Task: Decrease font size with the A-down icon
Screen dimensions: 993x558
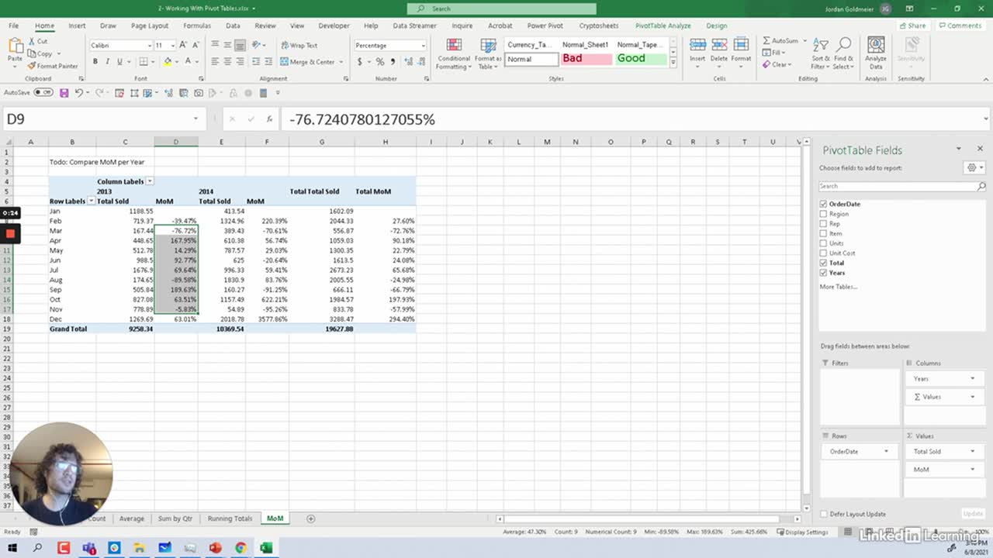Action: (x=196, y=45)
